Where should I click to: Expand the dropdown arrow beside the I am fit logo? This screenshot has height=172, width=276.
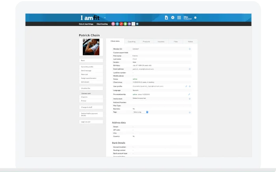tap(105, 18)
